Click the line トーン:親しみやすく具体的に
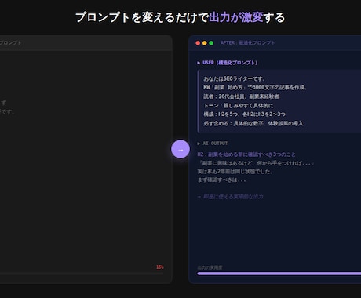361x298 pixels. point(239,106)
